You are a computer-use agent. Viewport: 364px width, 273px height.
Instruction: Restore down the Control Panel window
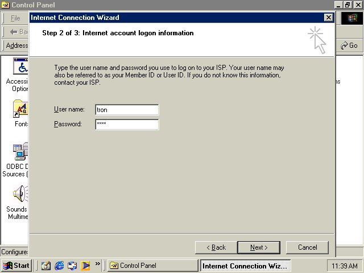[348, 5]
